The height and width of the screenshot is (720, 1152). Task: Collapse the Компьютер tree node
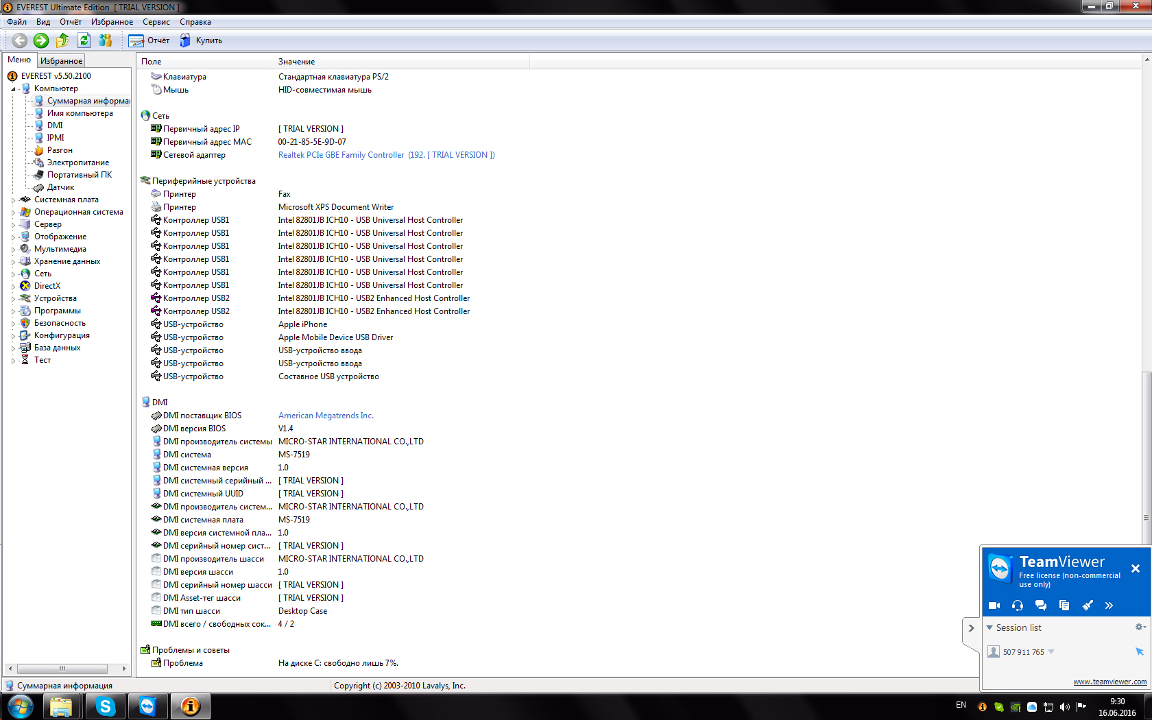[x=13, y=89]
